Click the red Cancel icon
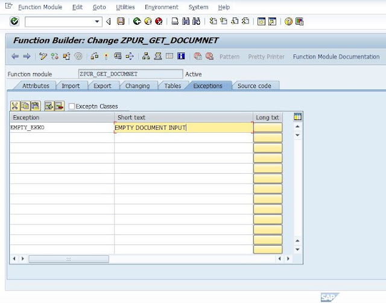This screenshot has height=303, width=386. tap(159, 22)
